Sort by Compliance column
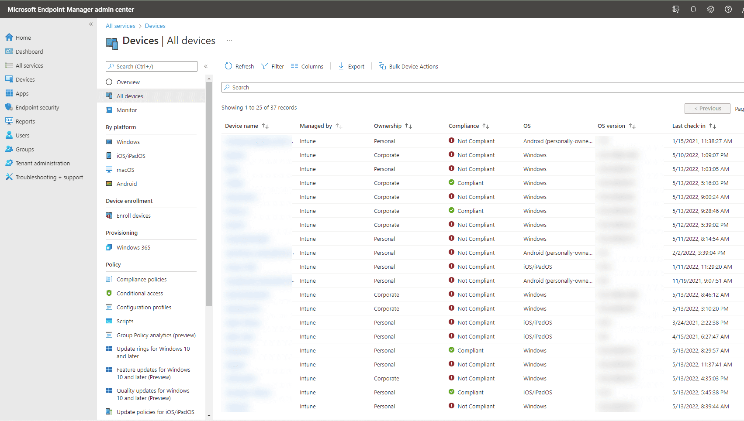This screenshot has width=744, height=421. (486, 126)
